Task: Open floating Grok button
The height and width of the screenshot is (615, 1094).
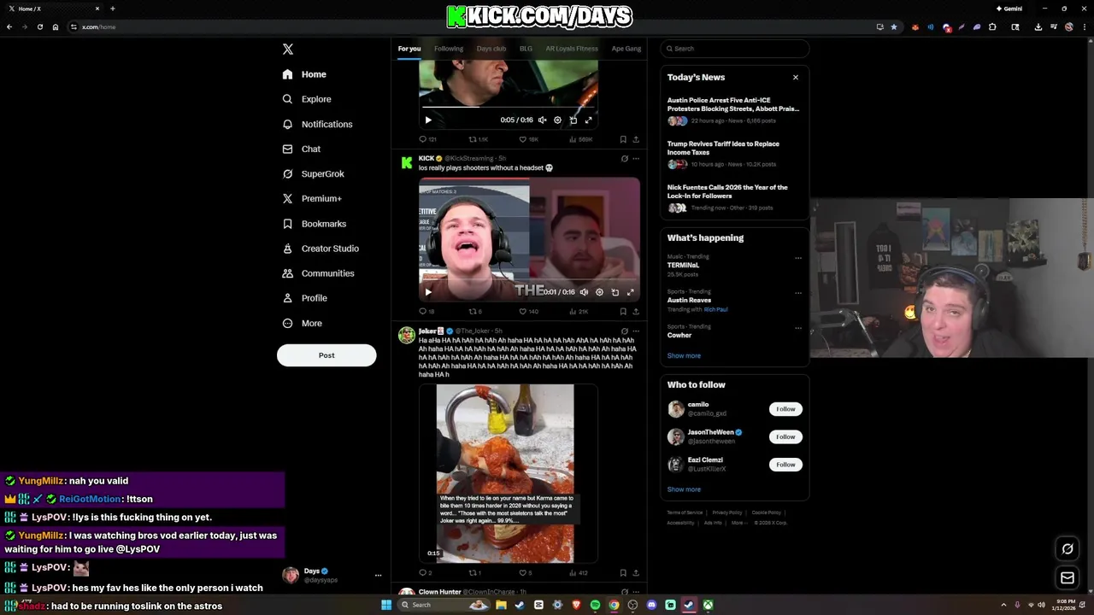Action: (1068, 549)
